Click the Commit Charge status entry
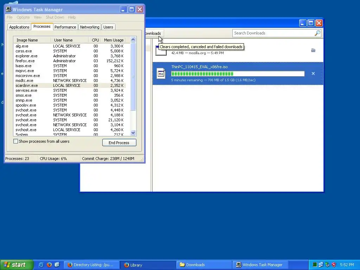Image resolution: width=360 pixels, height=270 pixels. (x=108, y=159)
